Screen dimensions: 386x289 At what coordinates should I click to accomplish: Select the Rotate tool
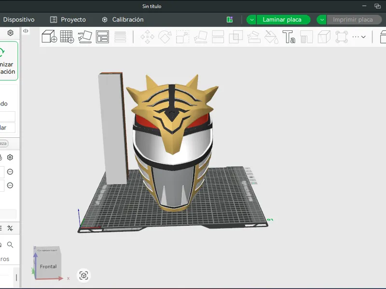coord(165,37)
